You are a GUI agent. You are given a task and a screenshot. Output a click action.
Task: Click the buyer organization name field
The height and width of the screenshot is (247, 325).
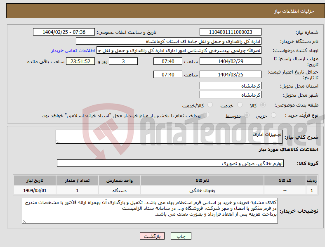pyautogui.click(x=169, y=41)
